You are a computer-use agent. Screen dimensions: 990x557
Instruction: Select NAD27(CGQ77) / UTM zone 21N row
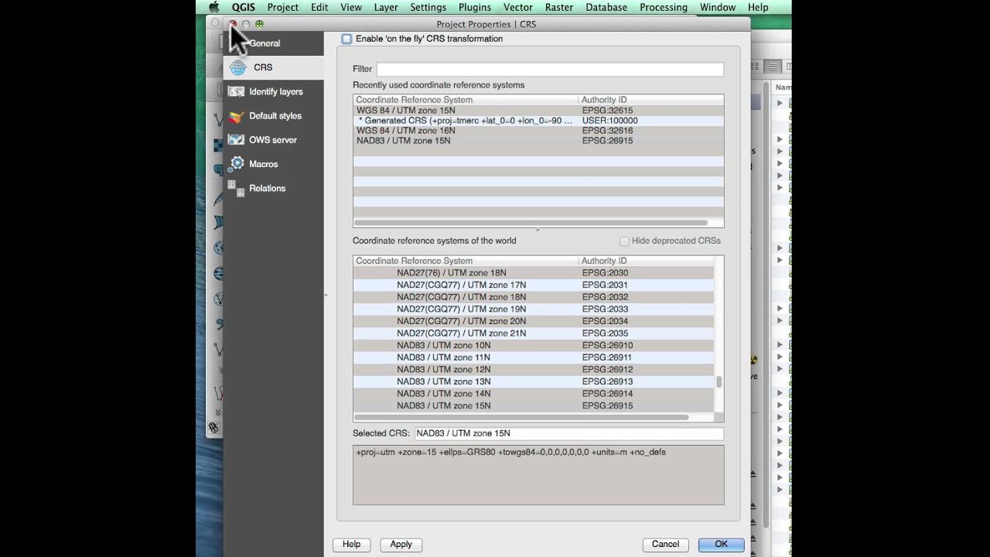[x=534, y=333]
